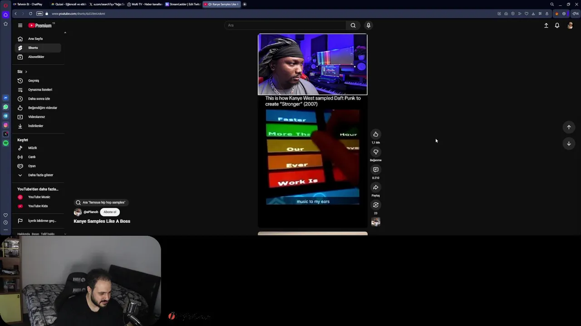This screenshot has height=326, width=581.
Task: Open Canlı live streams
Action: click(x=38, y=157)
